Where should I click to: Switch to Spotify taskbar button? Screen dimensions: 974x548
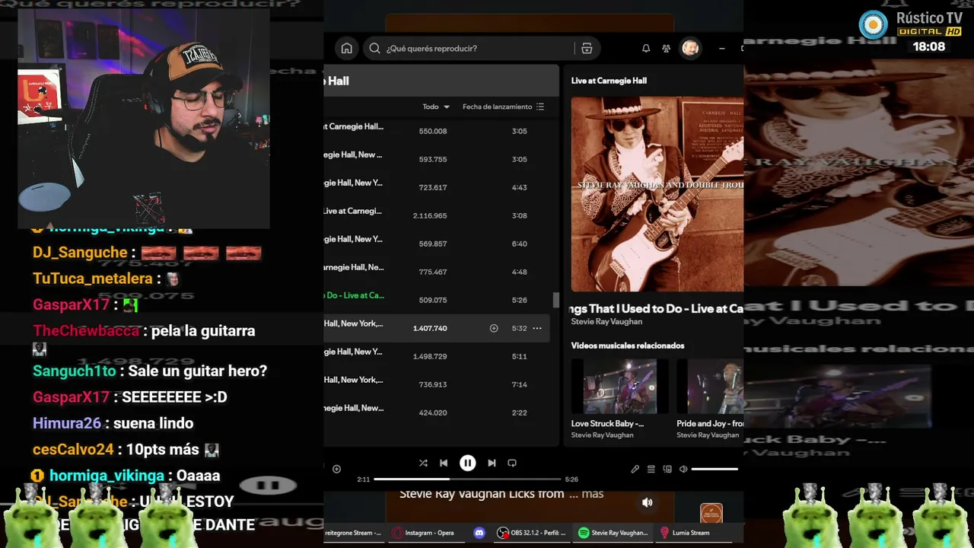click(x=613, y=533)
